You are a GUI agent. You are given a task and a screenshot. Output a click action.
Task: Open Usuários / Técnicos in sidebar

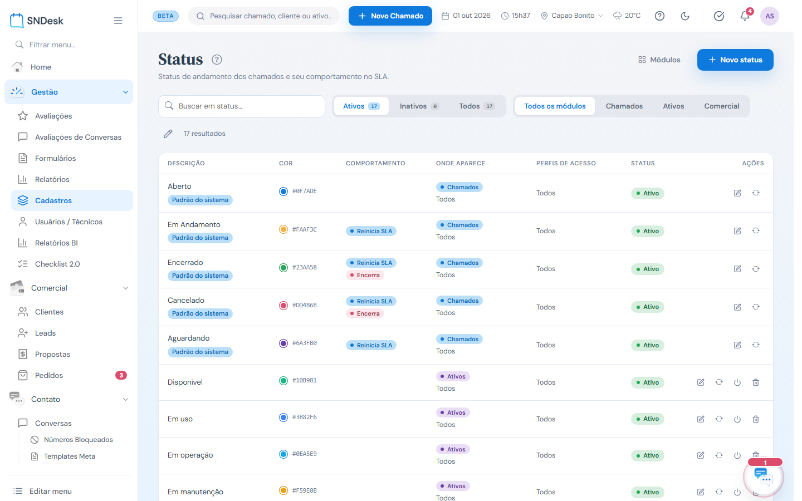pos(72,222)
